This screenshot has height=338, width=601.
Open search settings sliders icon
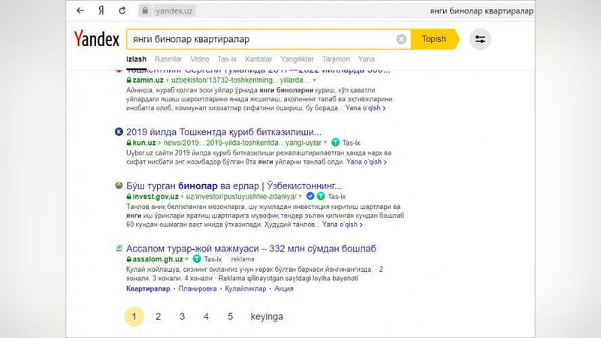(x=480, y=39)
